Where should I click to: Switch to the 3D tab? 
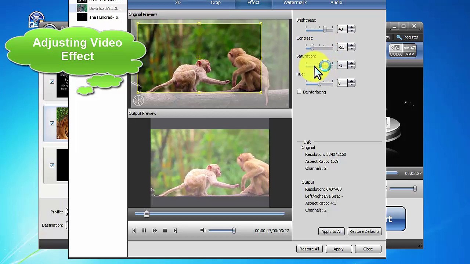(178, 3)
